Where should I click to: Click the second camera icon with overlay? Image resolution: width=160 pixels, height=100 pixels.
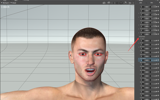tap(109, 3)
